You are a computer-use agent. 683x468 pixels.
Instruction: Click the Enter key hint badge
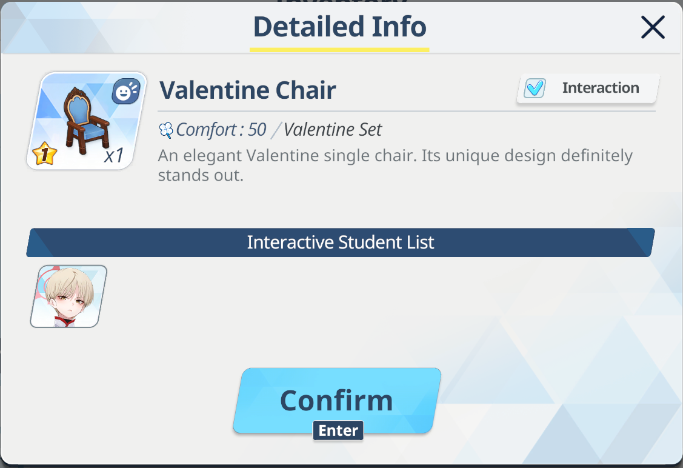pyautogui.click(x=338, y=430)
